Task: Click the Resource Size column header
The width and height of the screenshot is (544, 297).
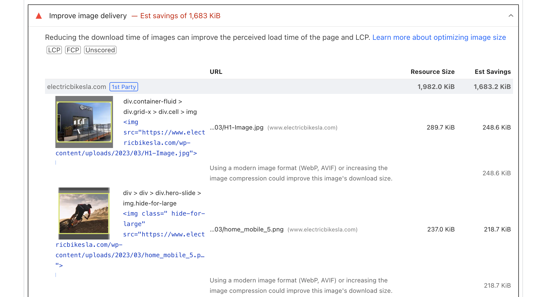Action: point(432,72)
